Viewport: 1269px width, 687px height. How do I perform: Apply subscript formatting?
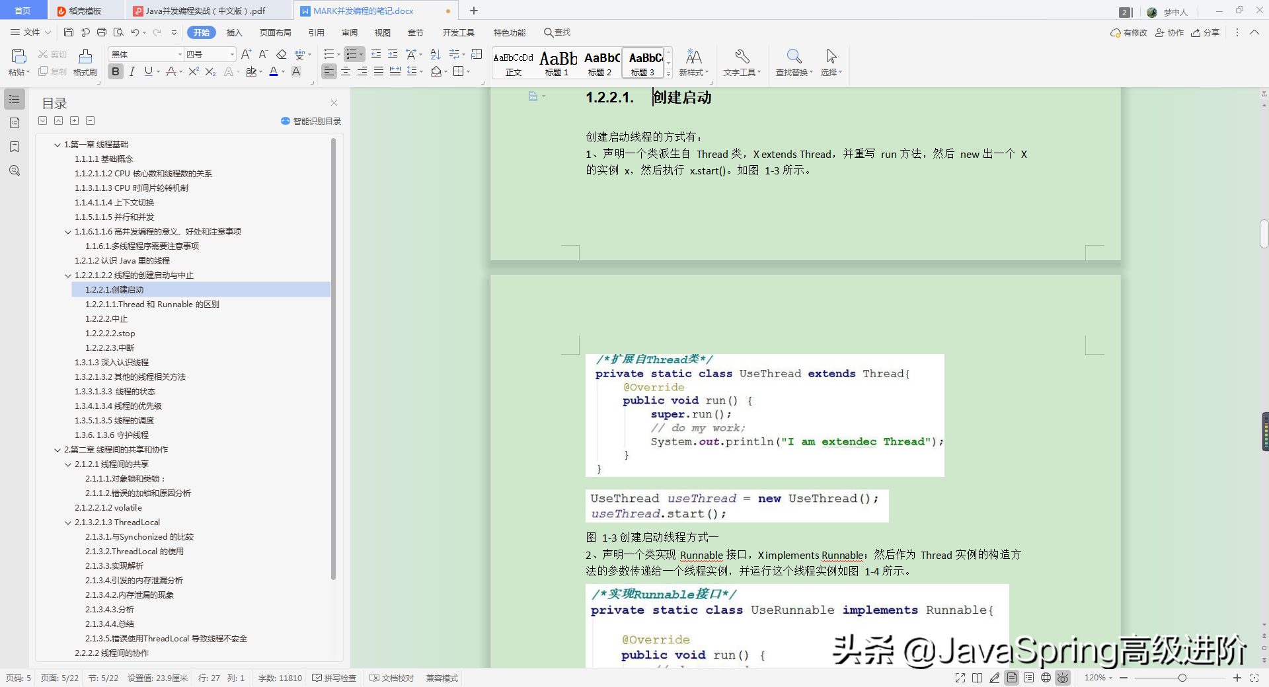[x=210, y=71]
